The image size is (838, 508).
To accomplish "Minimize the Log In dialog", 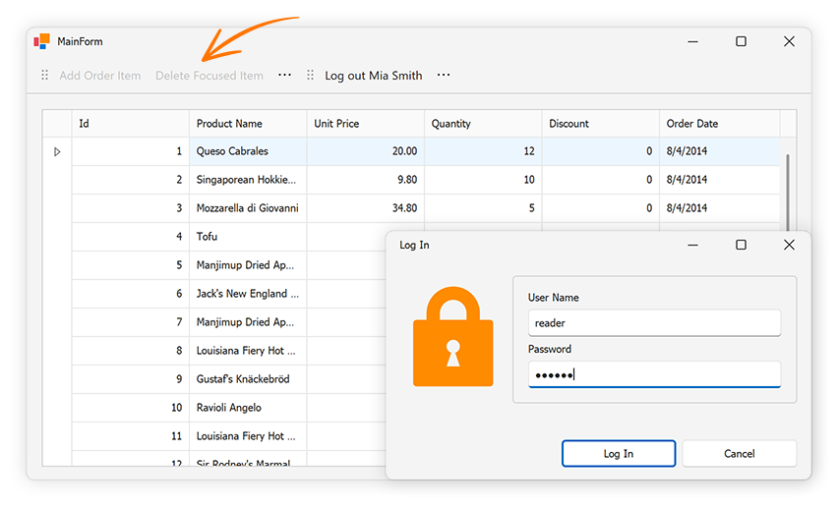I will pos(692,245).
